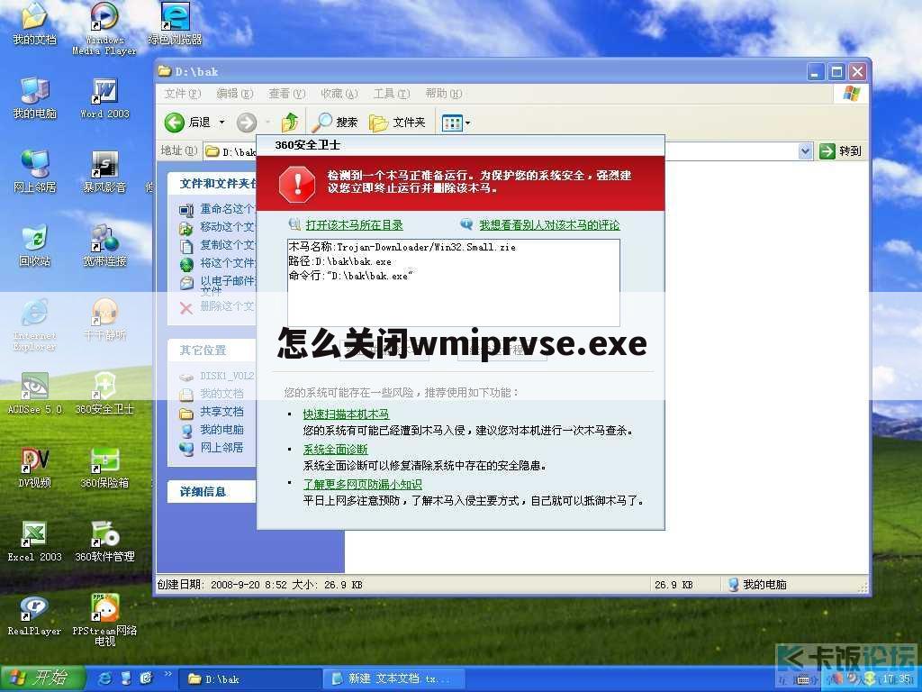
Task: Open the 文件(F) menu
Action: 183,94
